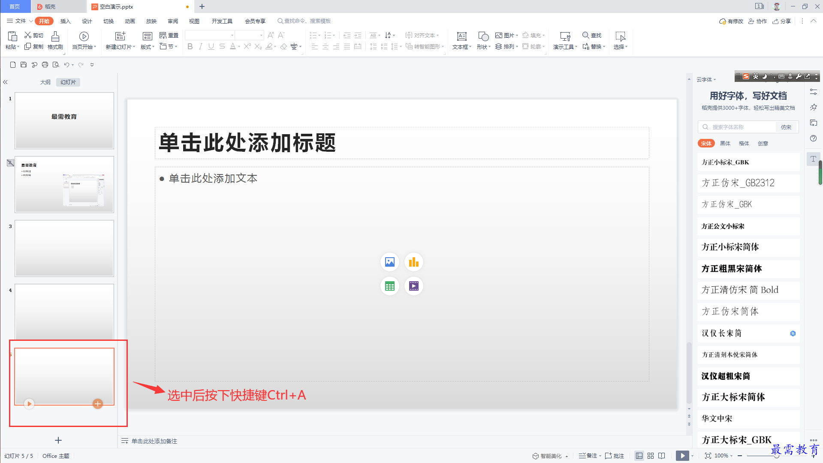Click the font color A swatch
Screen dimensions: 823x463
232,46
